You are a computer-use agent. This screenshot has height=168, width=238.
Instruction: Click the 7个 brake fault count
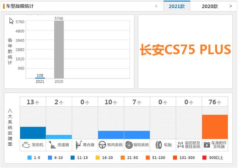click(137, 102)
